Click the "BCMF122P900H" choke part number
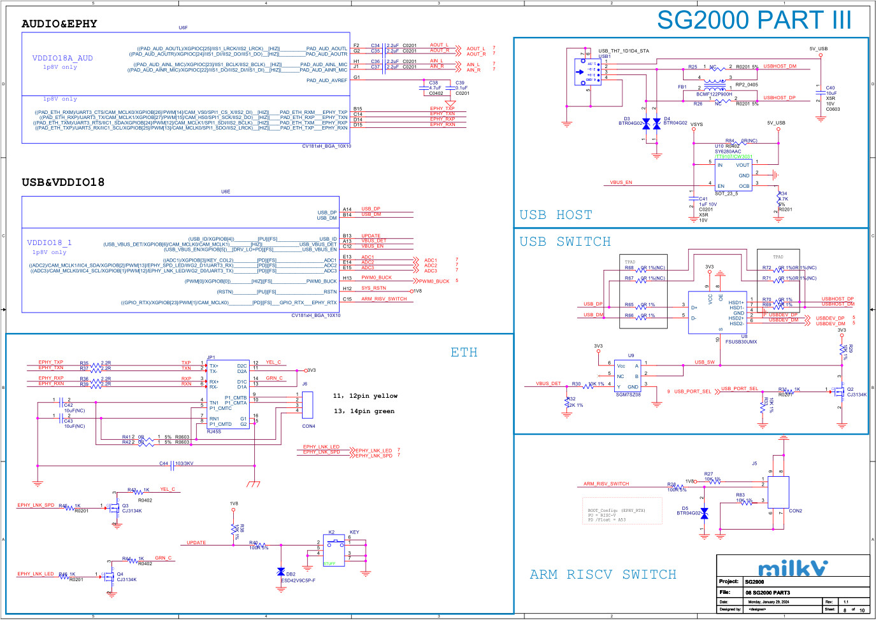This screenshot has width=876, height=620. 714,94
